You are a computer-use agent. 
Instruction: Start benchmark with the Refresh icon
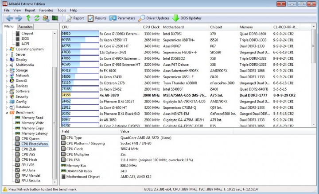pyautogui.click(x=37, y=18)
